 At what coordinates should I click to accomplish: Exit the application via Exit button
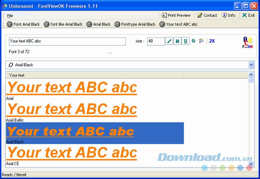tap(248, 15)
